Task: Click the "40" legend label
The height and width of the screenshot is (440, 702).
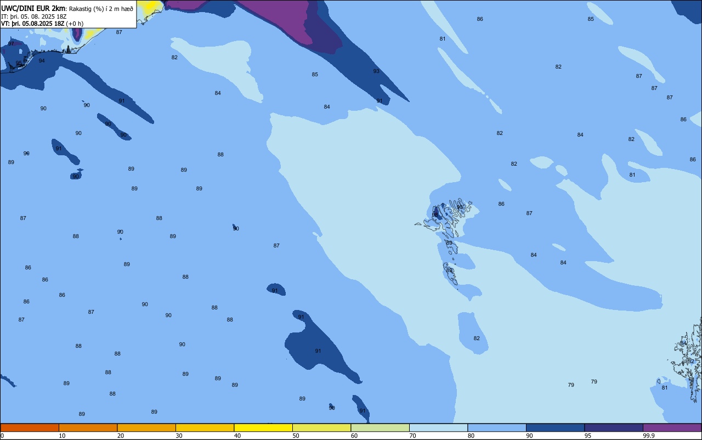Action: pos(237,436)
